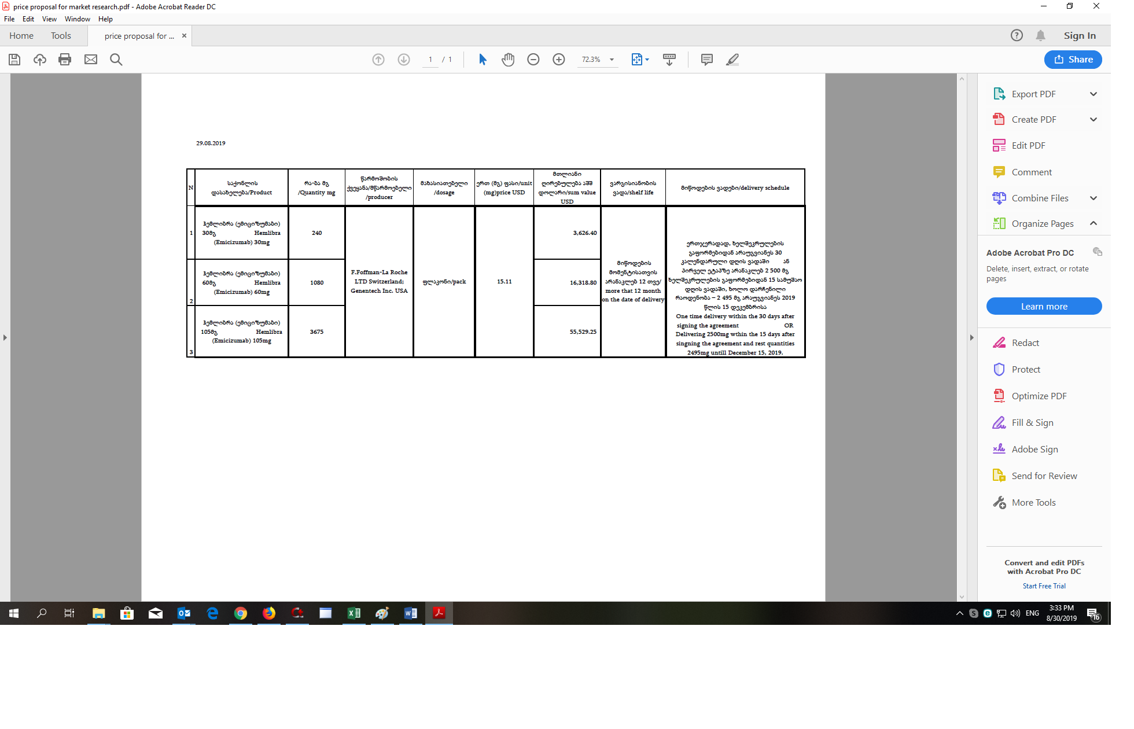Click the Zoom out minus icon
Screen dimensions: 1134x729
(533, 60)
